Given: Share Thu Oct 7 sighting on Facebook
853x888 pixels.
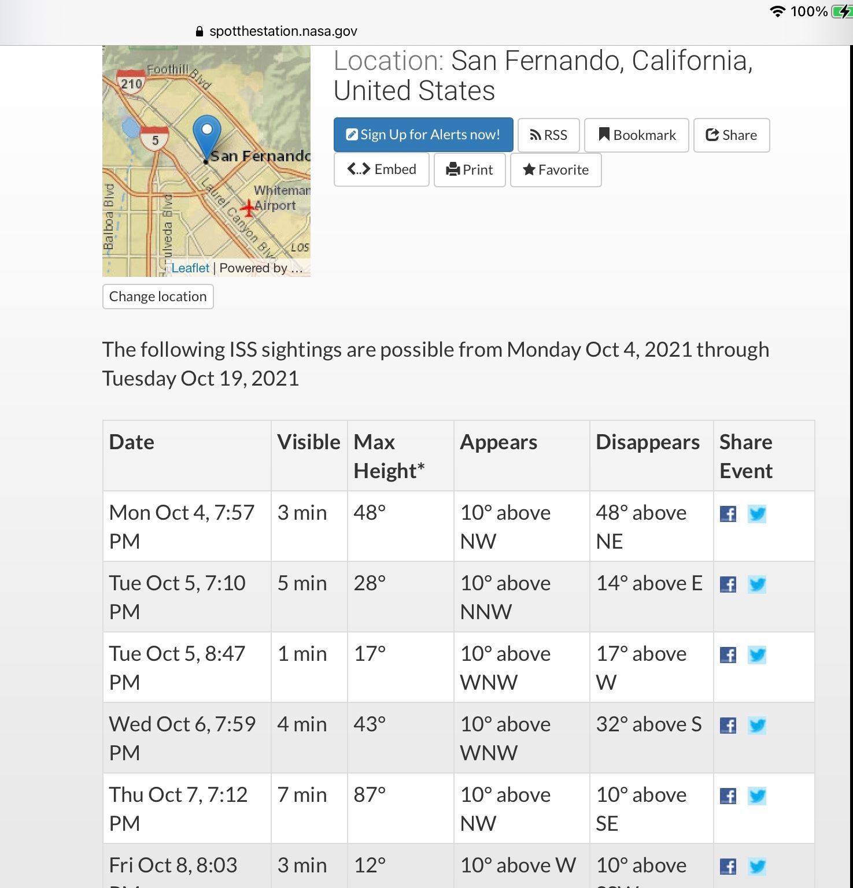Looking at the screenshot, I should point(728,796).
